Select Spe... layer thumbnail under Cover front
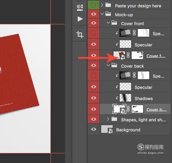The width and height of the screenshot is (172, 163). [x=125, y=33]
